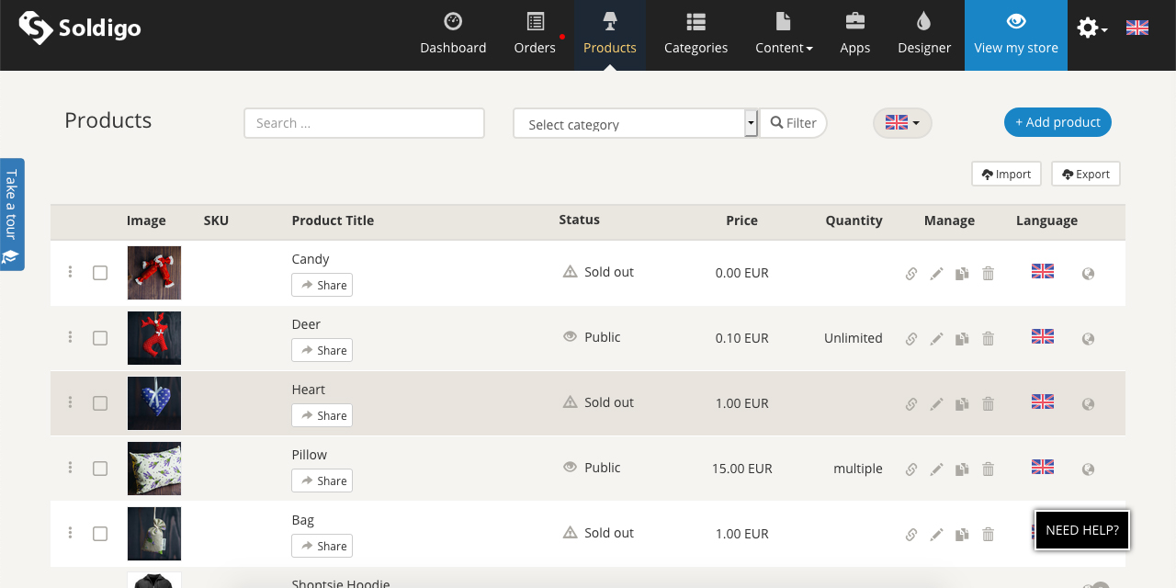The width and height of the screenshot is (1176, 588).
Task: Delete the Candy product with trash icon
Action: pos(989,274)
